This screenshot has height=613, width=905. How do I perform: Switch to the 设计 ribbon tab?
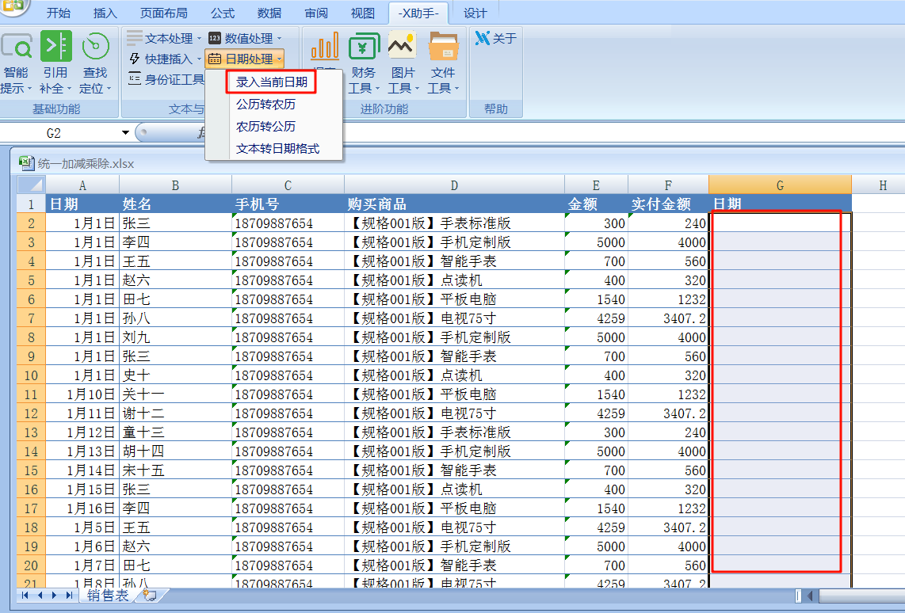point(475,13)
